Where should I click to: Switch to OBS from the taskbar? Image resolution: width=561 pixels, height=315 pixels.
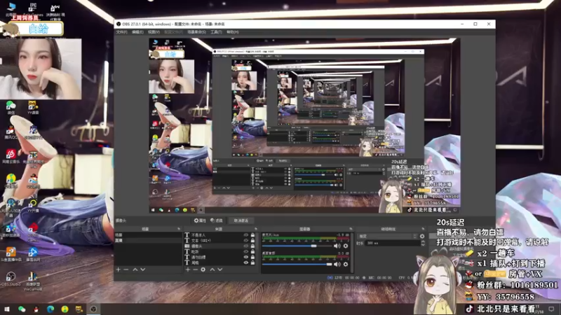coord(93,309)
